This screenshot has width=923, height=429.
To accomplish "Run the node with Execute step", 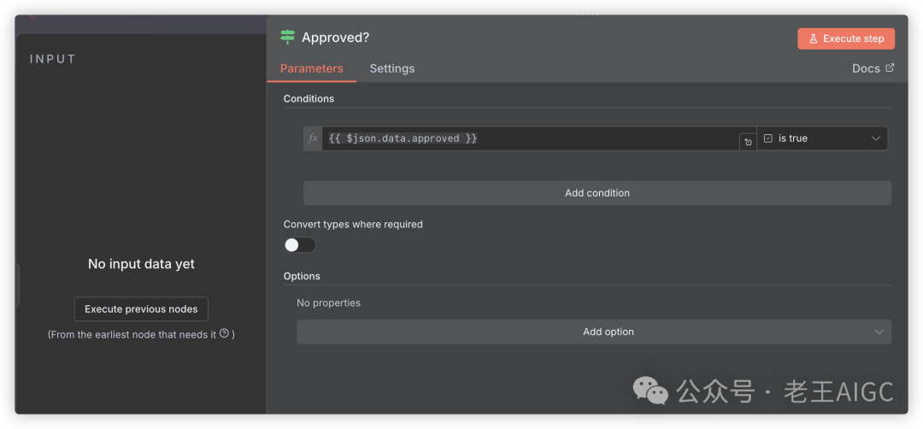I will coord(846,38).
